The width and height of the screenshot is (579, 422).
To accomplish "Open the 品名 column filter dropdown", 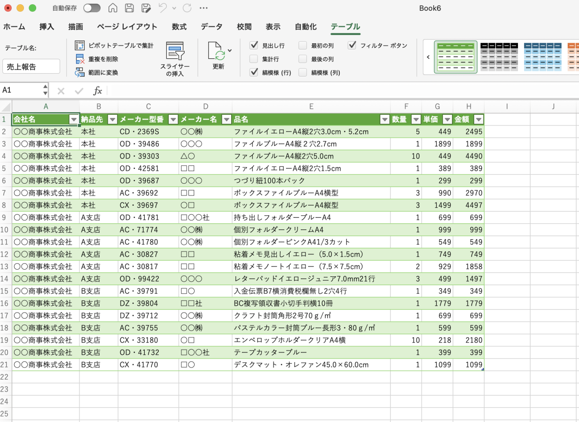I will tap(385, 119).
